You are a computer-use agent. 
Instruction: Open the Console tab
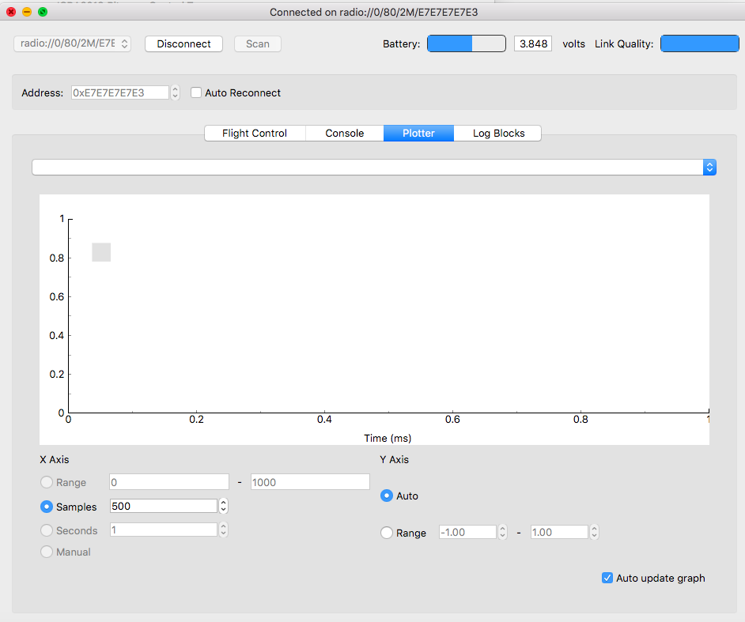[344, 134]
